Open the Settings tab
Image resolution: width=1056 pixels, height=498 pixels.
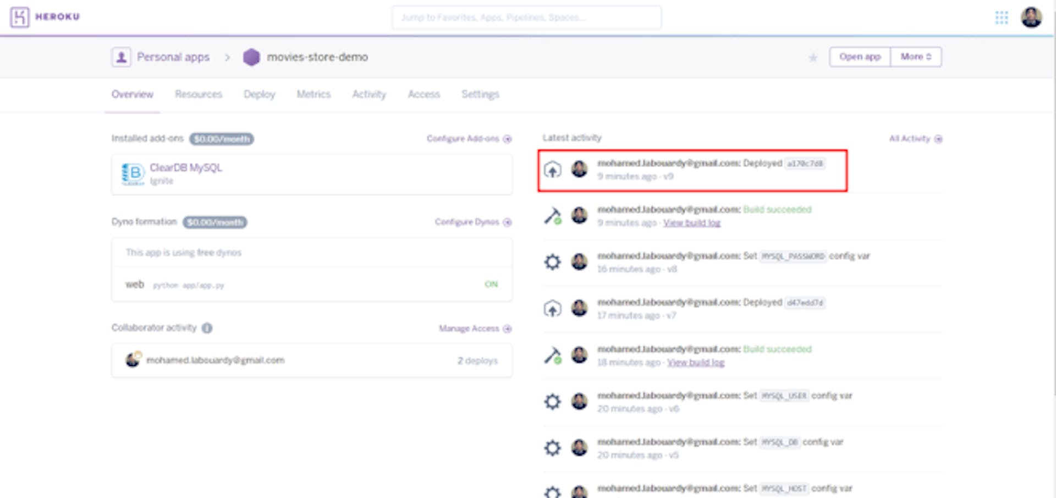pyautogui.click(x=480, y=95)
